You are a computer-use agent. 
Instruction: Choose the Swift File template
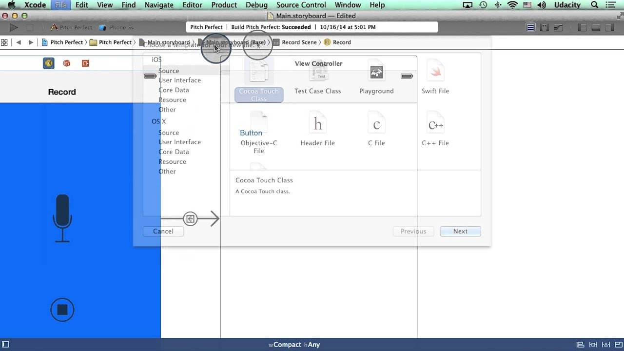pyautogui.click(x=435, y=78)
